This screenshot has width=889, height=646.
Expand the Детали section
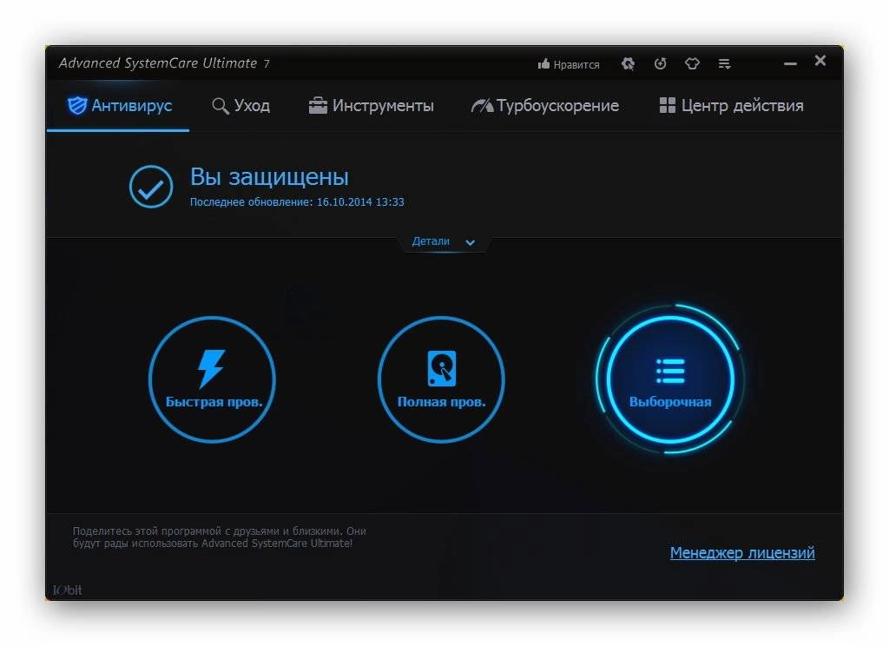444,241
